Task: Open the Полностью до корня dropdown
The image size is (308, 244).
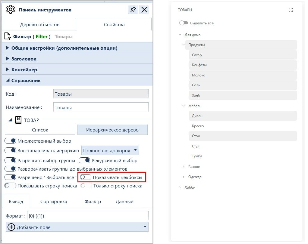Action: point(110,150)
